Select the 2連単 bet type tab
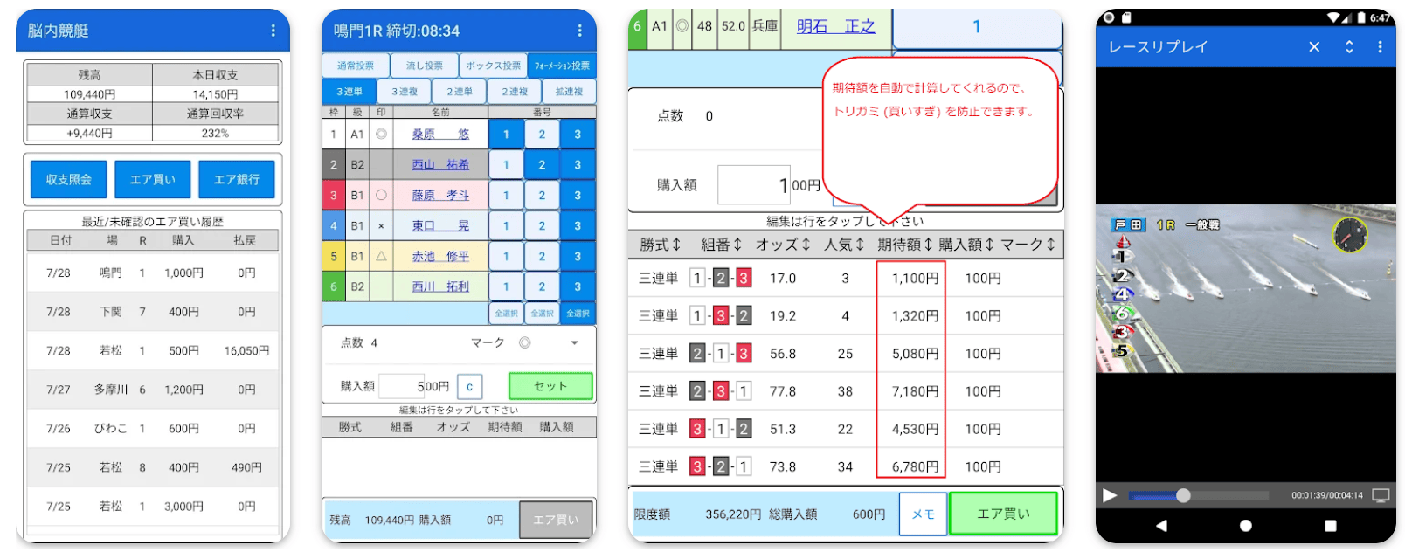Image resolution: width=1405 pixels, height=559 pixels. pyautogui.click(x=460, y=92)
